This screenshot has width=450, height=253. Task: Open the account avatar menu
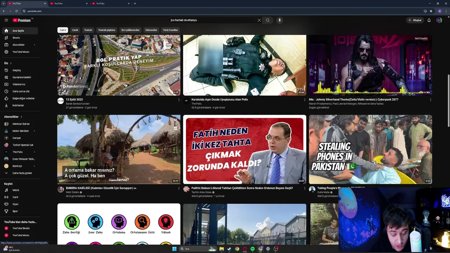[x=439, y=20]
